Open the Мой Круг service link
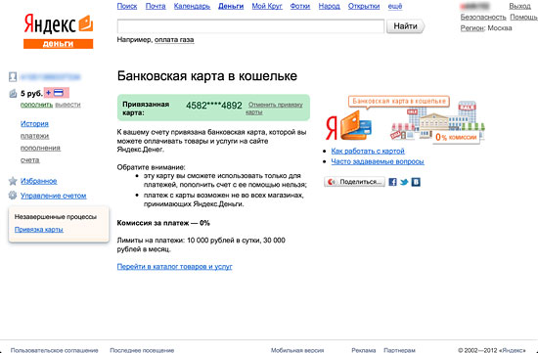 267,6
